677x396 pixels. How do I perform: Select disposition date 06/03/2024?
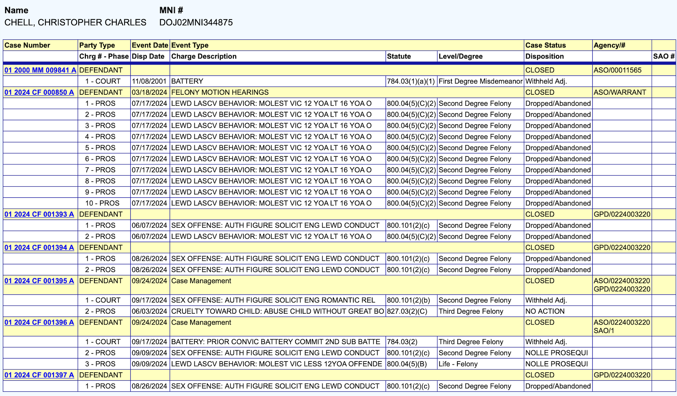coord(149,311)
